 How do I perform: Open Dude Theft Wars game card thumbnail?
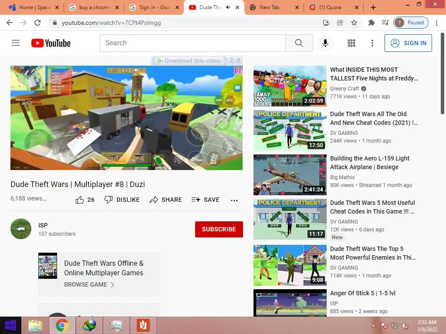[x=48, y=266]
